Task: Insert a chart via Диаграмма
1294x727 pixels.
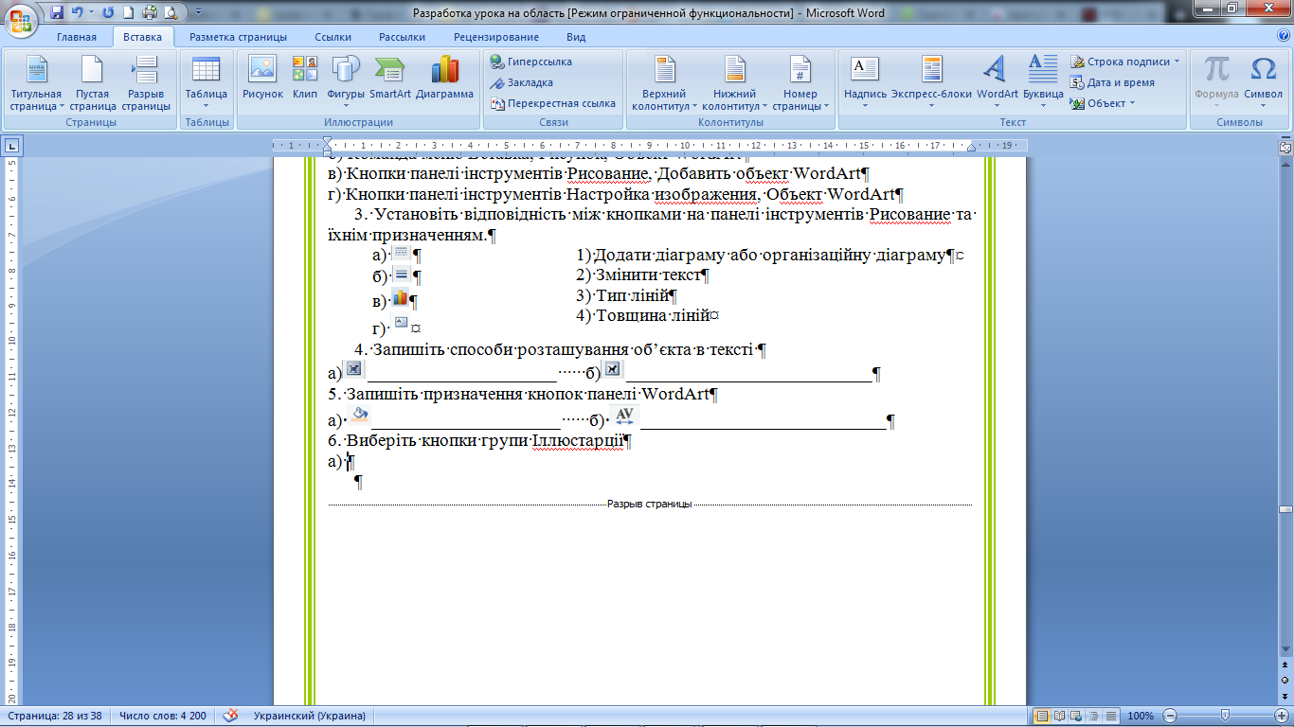Action: pyautogui.click(x=444, y=79)
